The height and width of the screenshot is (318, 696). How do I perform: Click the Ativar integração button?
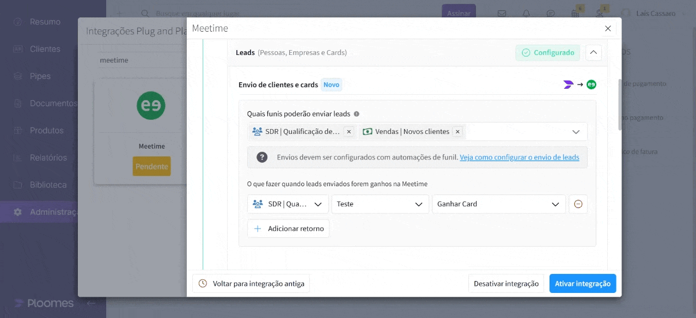click(583, 283)
